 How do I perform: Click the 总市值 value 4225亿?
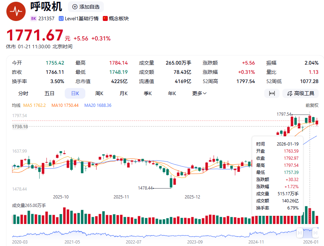pyautogui.click(x=119, y=81)
